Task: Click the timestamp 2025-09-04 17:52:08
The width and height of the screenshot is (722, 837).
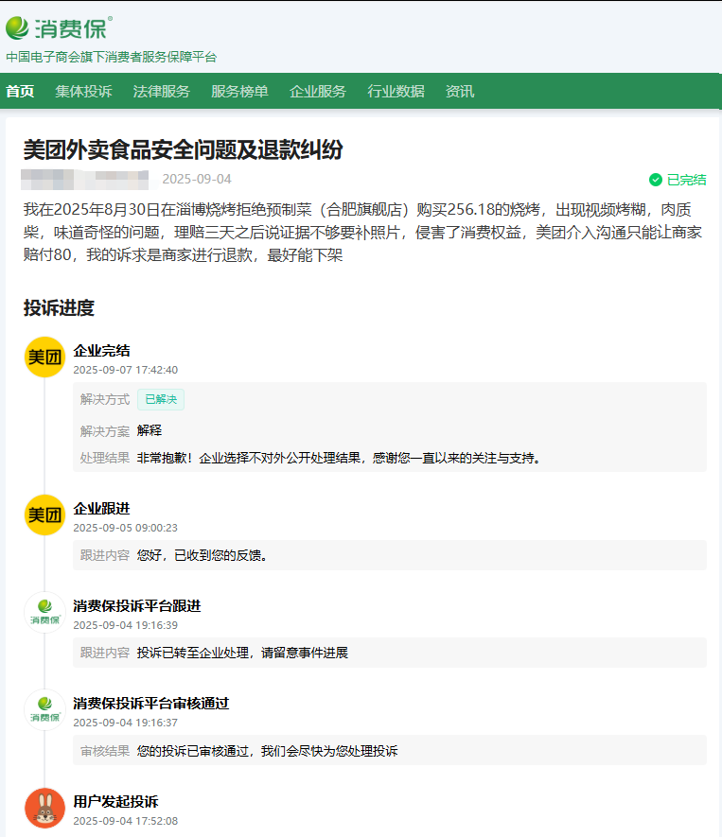Action: 126,821
